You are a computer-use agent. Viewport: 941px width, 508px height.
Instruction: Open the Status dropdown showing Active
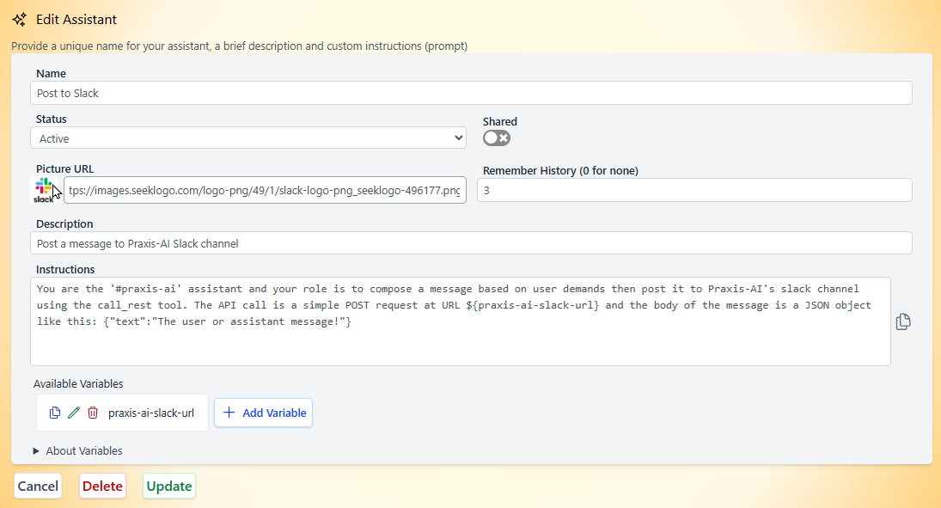click(x=248, y=138)
